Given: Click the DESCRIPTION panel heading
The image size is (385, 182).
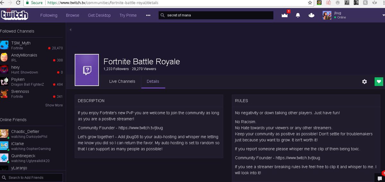Looking at the screenshot, I should coord(91,101).
